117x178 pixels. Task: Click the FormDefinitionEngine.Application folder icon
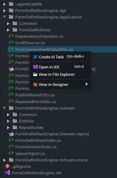point(11,17)
